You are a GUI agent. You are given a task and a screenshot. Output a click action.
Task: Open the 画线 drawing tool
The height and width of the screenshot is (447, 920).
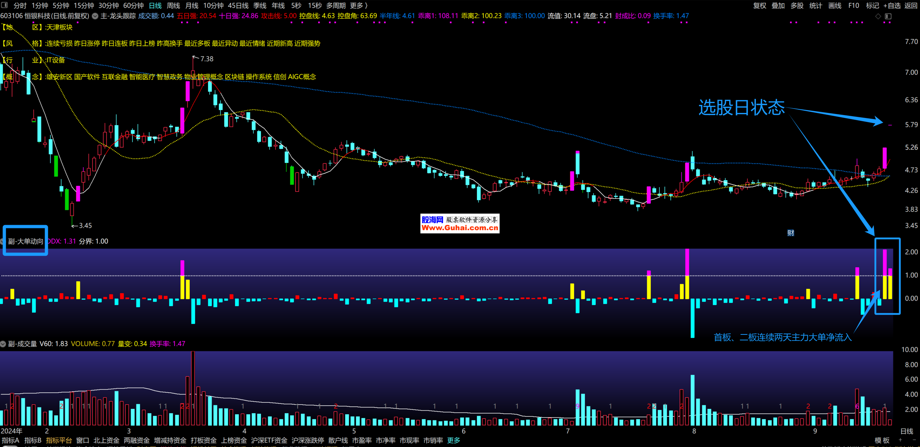835,5
